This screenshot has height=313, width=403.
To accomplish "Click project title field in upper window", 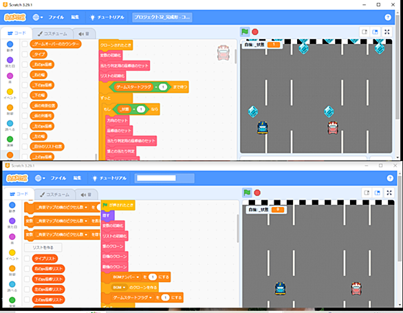I will (162, 17).
